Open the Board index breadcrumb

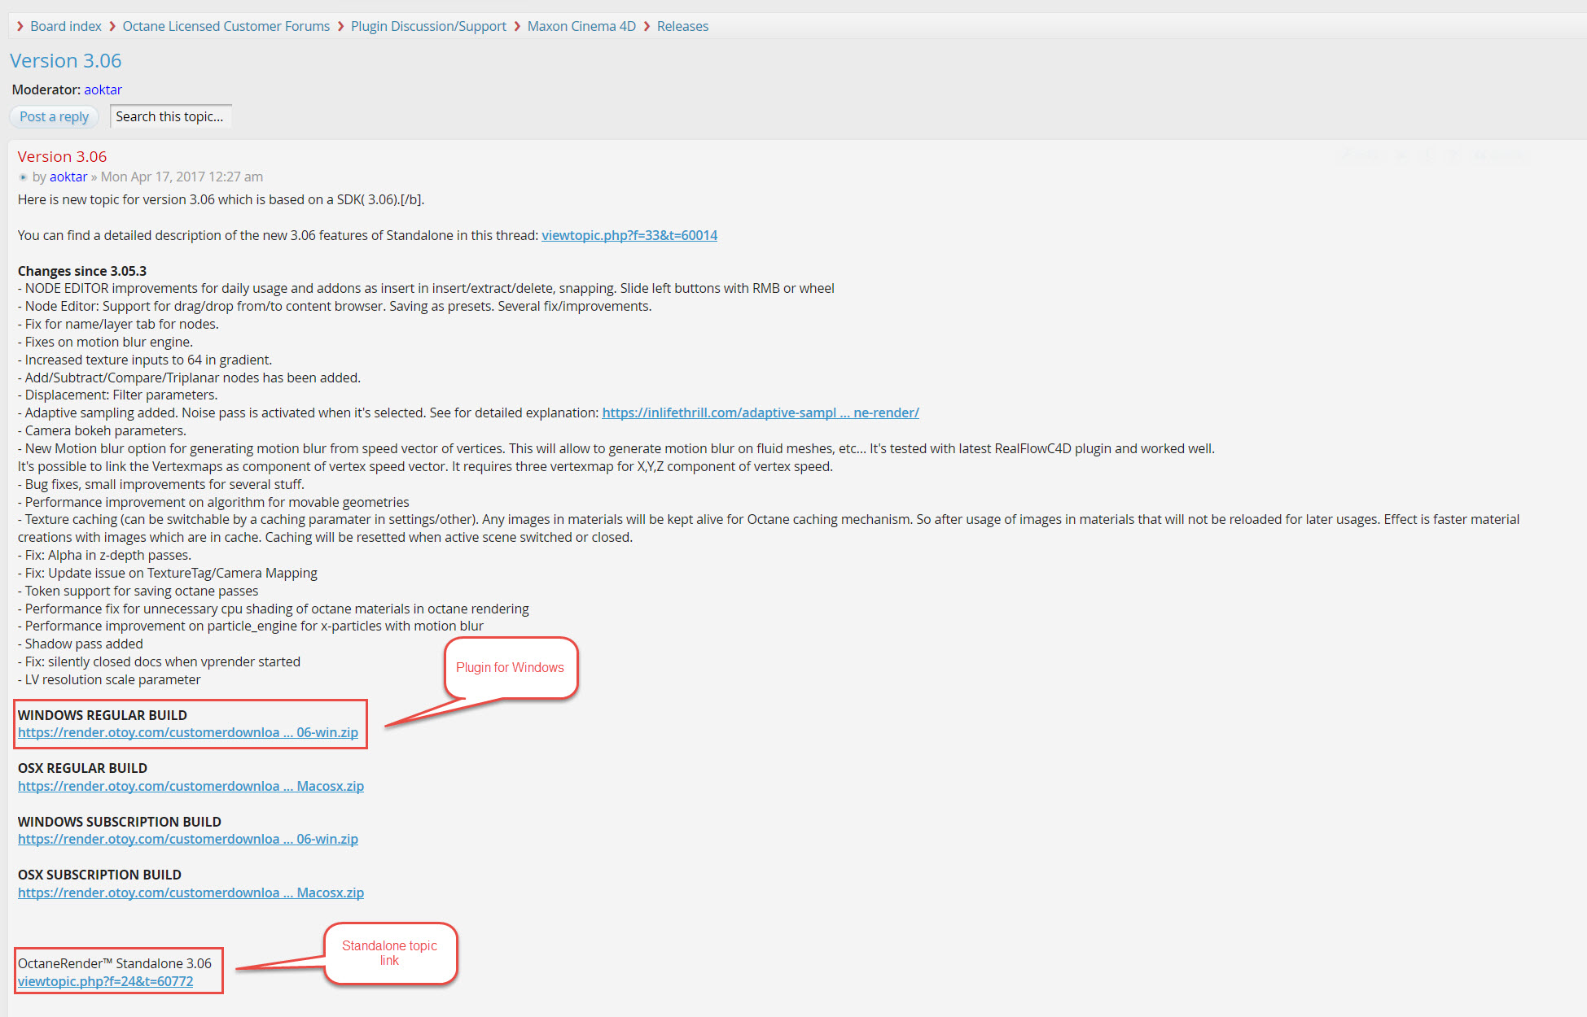point(65,26)
